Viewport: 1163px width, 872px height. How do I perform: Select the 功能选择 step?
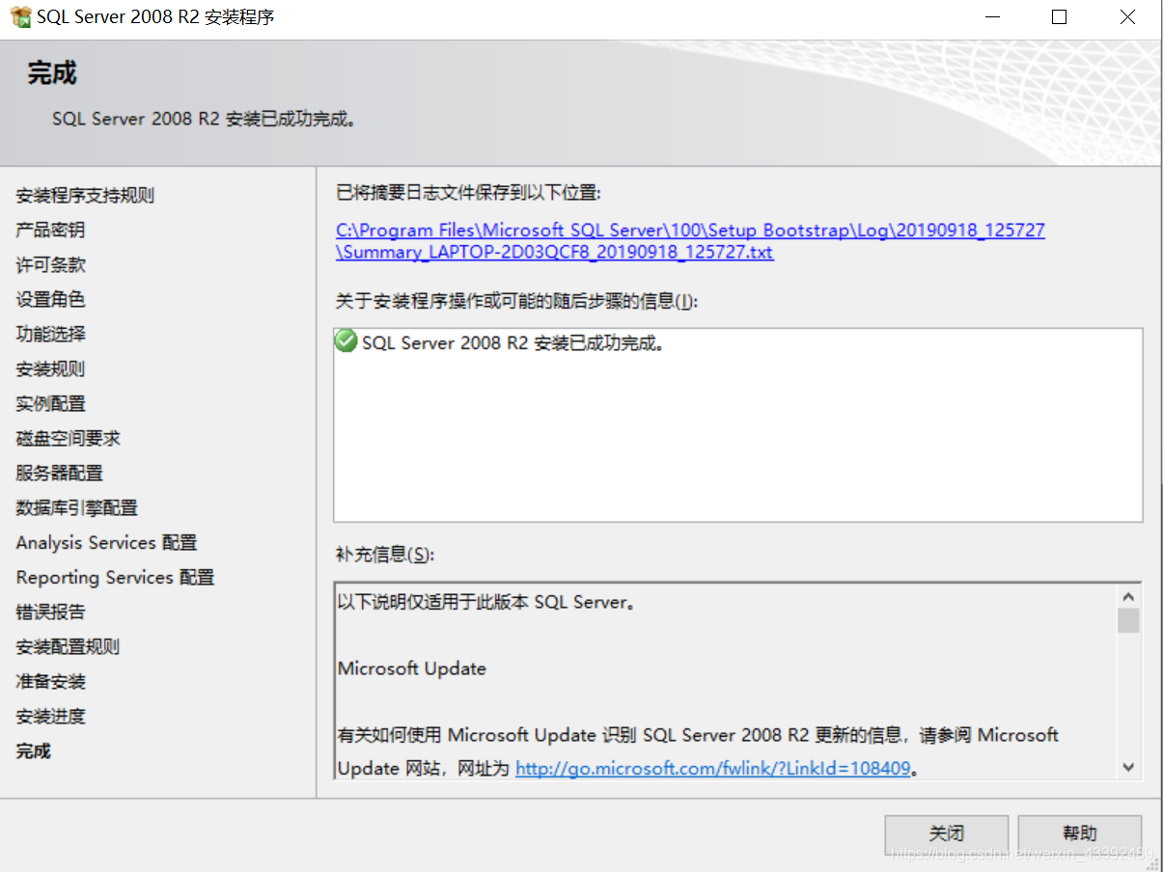click(x=50, y=335)
